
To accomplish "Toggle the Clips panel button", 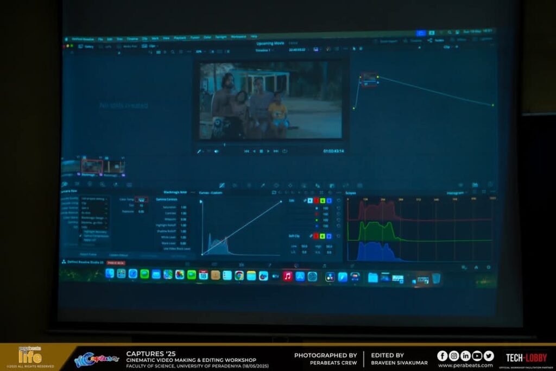I will tap(150, 46).
